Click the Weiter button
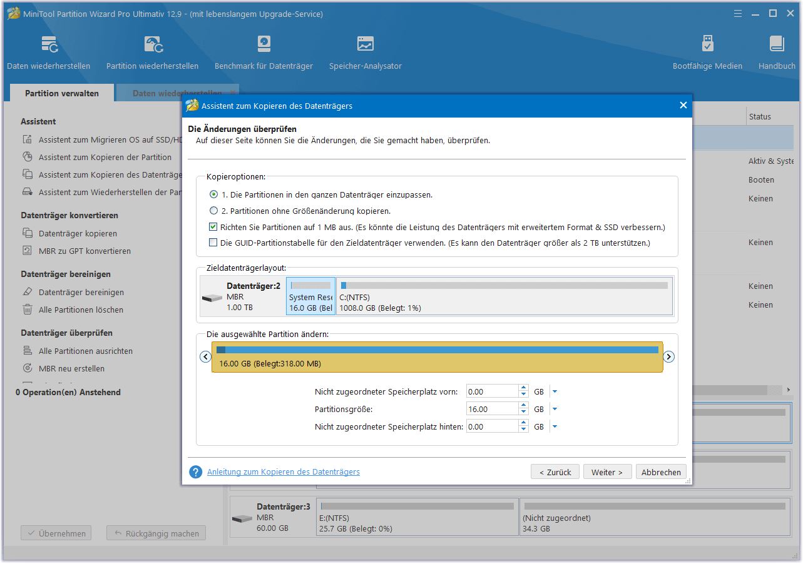Screen dimensions: 803x564 (x=607, y=472)
